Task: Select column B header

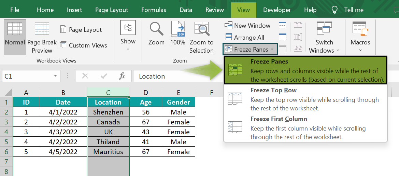Action: (x=63, y=92)
